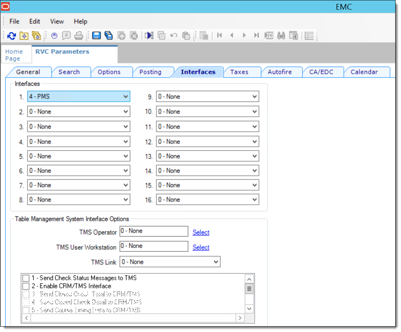Click the blue Refresh arrows icon

pos(11,36)
